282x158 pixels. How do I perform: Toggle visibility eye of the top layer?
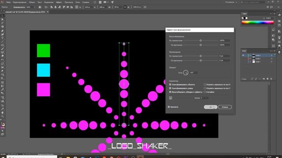[243, 55]
